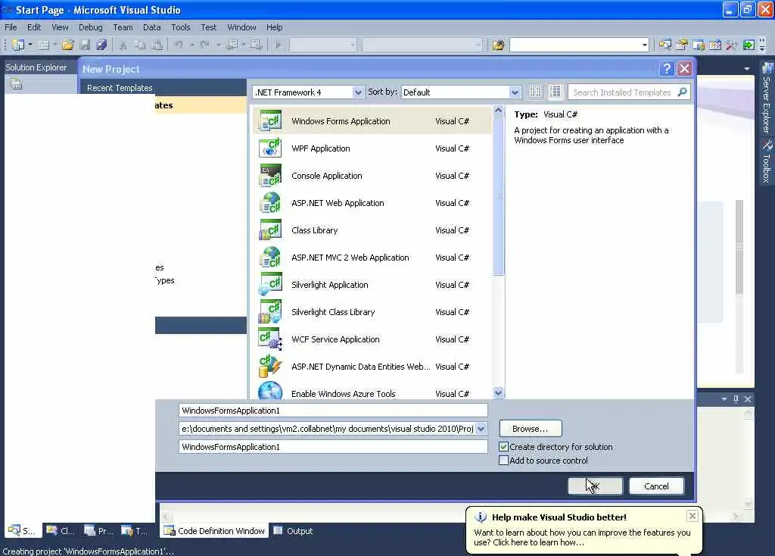Select the WPF Application template icon

270,148
